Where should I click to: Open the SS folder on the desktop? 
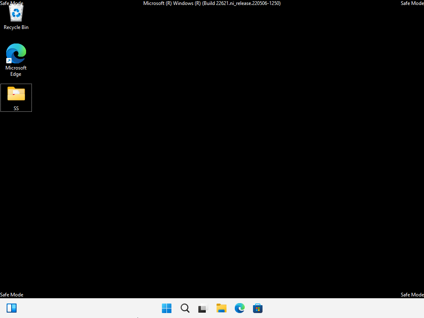click(x=16, y=94)
